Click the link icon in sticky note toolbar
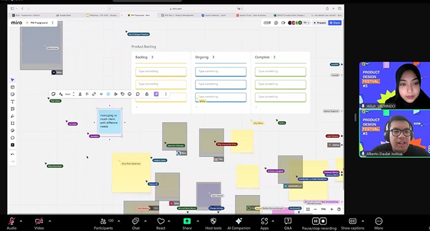430x231 pixels. pyautogui.click(x=94, y=94)
